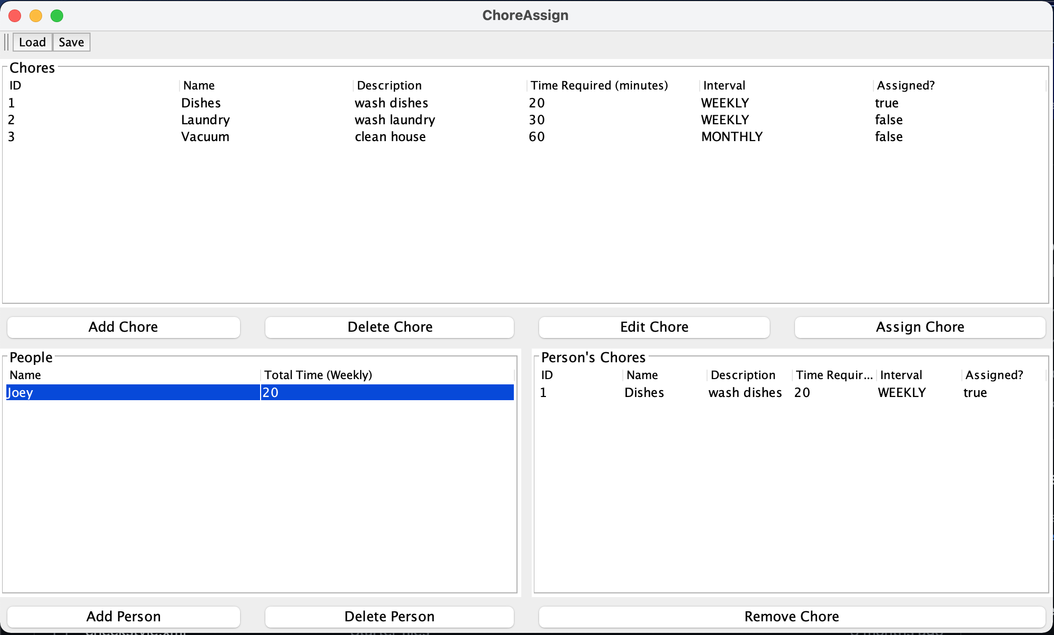
Task: Click Remove Chore button
Action: 791,616
